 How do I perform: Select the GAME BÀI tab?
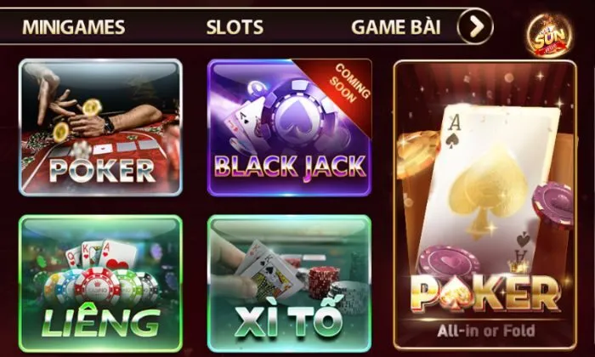396,26
